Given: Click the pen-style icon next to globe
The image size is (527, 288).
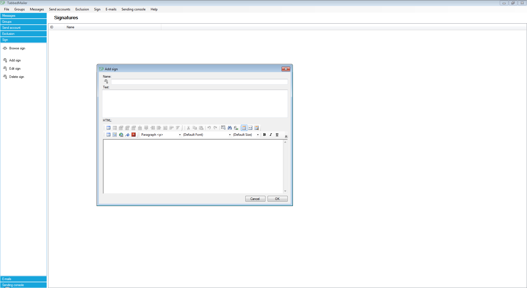Looking at the screenshot, I should (x=127, y=135).
